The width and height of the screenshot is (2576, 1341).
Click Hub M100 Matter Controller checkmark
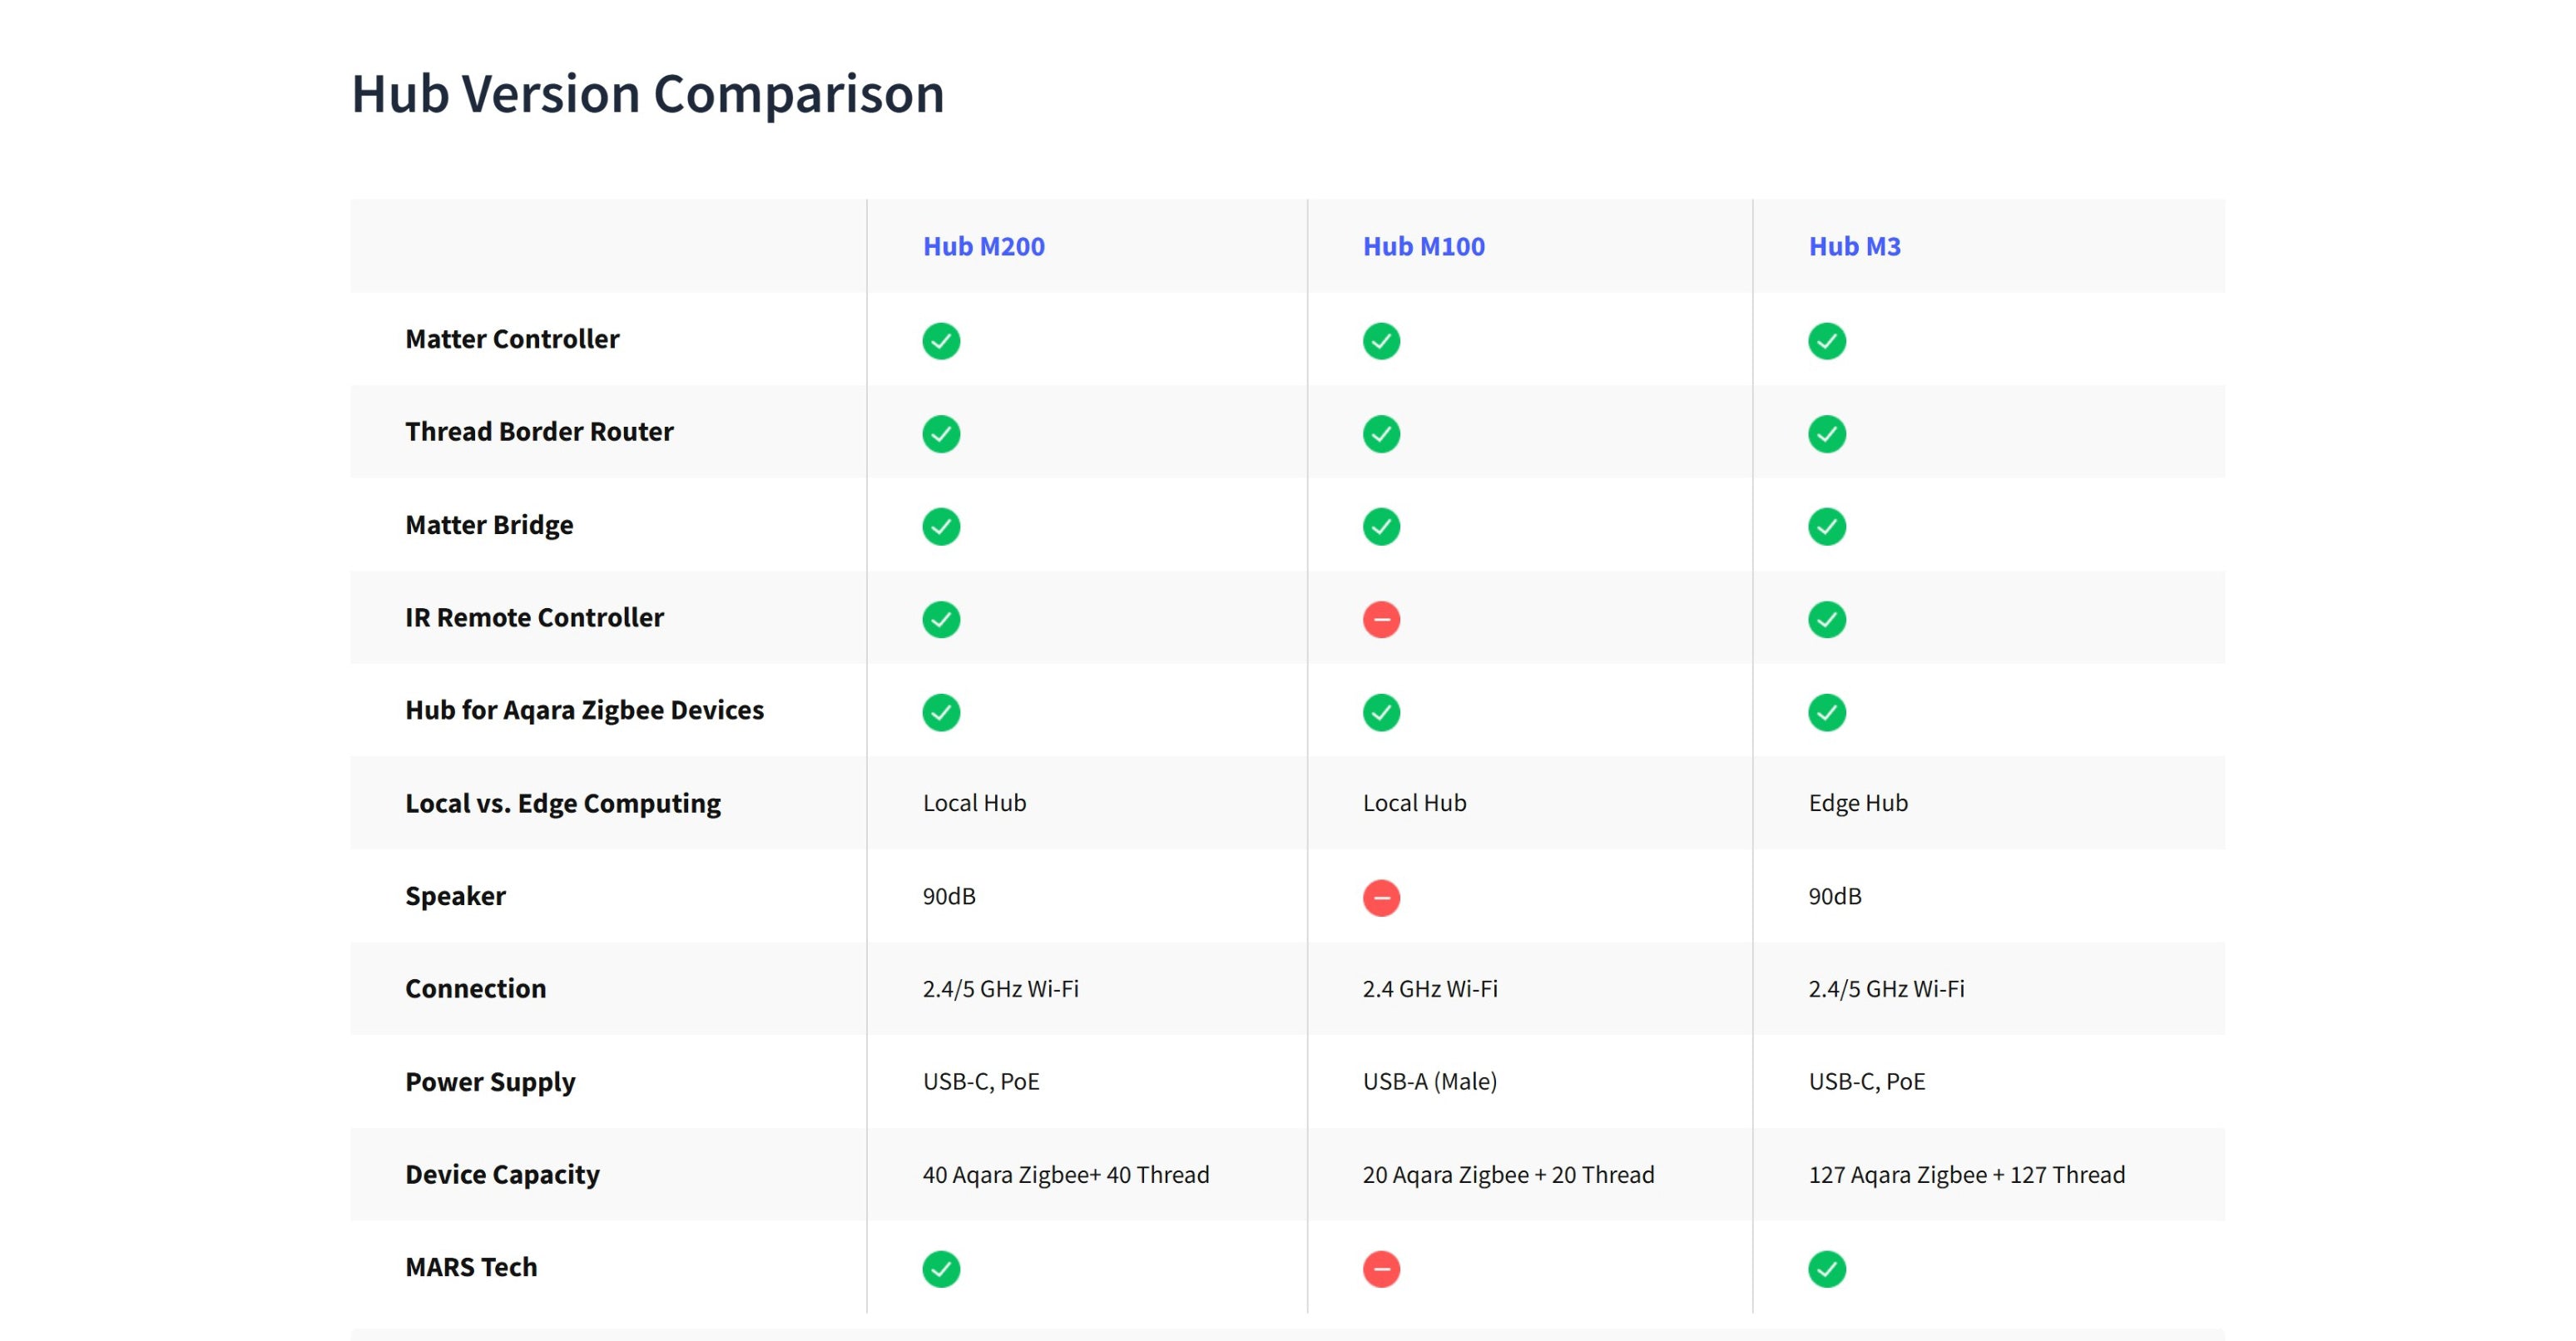click(1381, 341)
